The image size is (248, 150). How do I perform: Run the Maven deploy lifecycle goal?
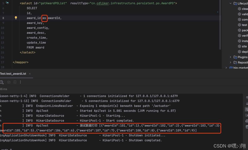[x=243, y=52]
